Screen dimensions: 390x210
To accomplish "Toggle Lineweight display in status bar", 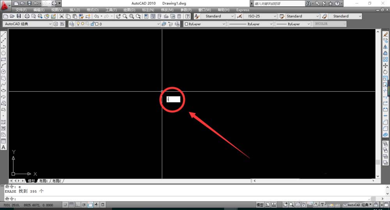I will pos(103,205).
